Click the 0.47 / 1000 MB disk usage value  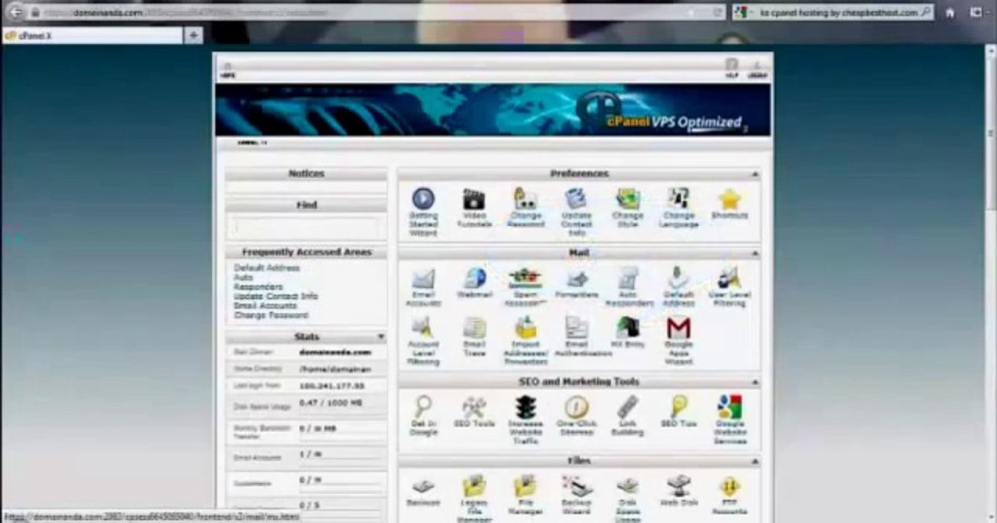point(331,402)
